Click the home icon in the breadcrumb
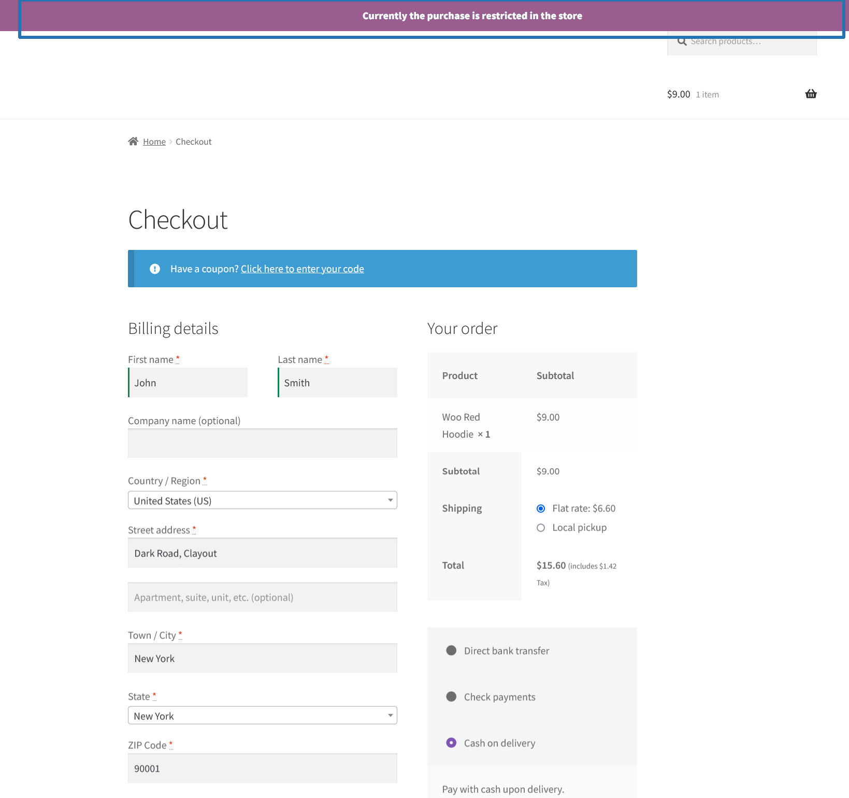849x798 pixels. 133,141
